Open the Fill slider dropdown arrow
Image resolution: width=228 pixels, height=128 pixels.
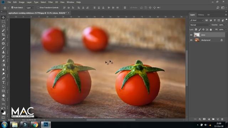(x=226, y=30)
